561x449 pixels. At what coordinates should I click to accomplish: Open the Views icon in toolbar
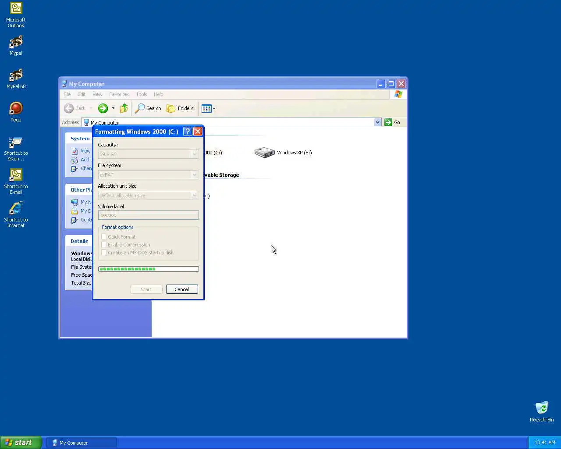click(x=206, y=108)
